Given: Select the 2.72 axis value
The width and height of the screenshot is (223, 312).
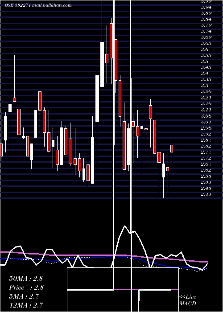Looking at the screenshot, I should tap(206, 158).
